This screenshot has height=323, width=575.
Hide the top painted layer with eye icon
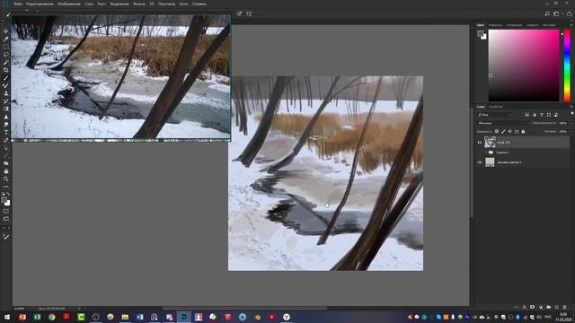click(479, 143)
